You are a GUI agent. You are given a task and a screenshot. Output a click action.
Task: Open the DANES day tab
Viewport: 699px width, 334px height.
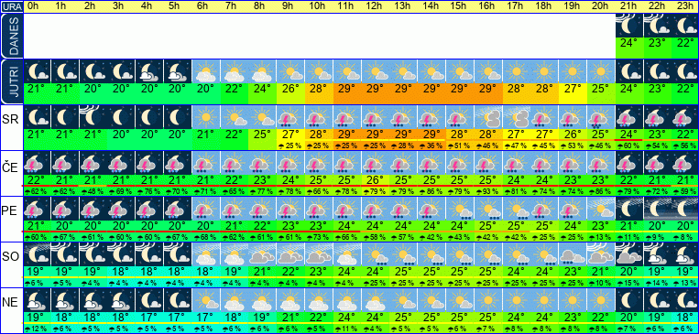(x=11, y=36)
